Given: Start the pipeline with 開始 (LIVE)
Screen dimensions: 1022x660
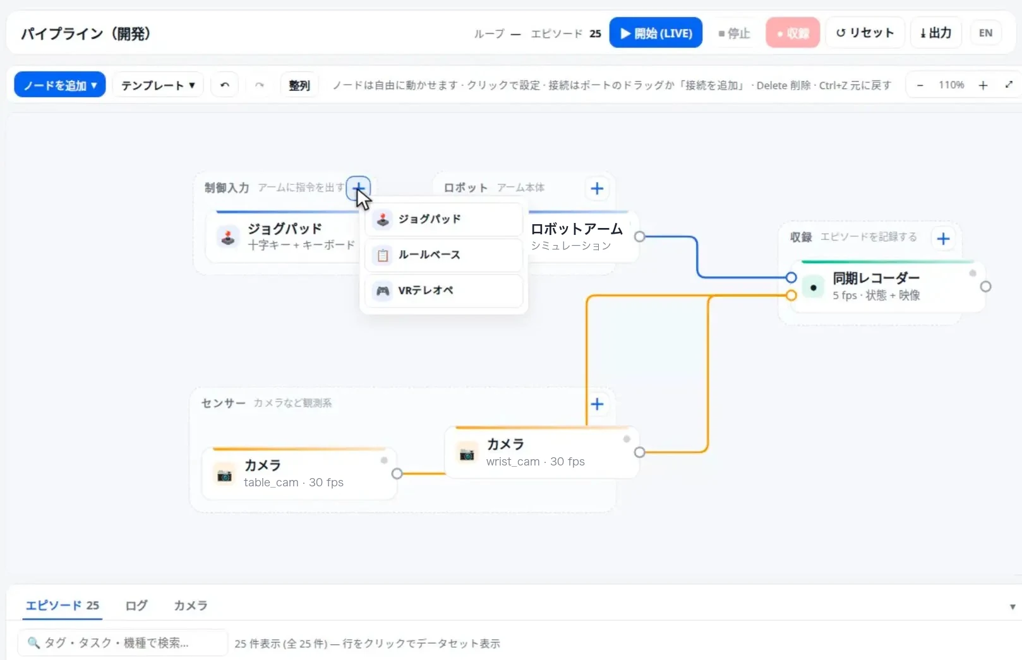Looking at the screenshot, I should [x=656, y=33].
